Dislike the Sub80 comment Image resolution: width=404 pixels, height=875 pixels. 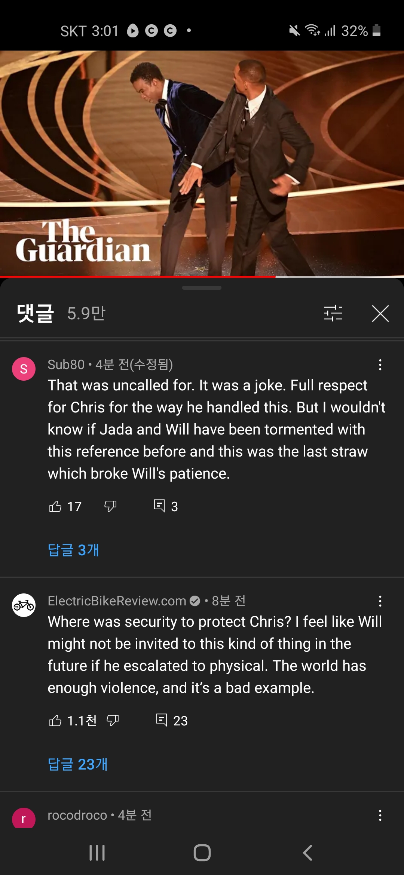[110, 506]
